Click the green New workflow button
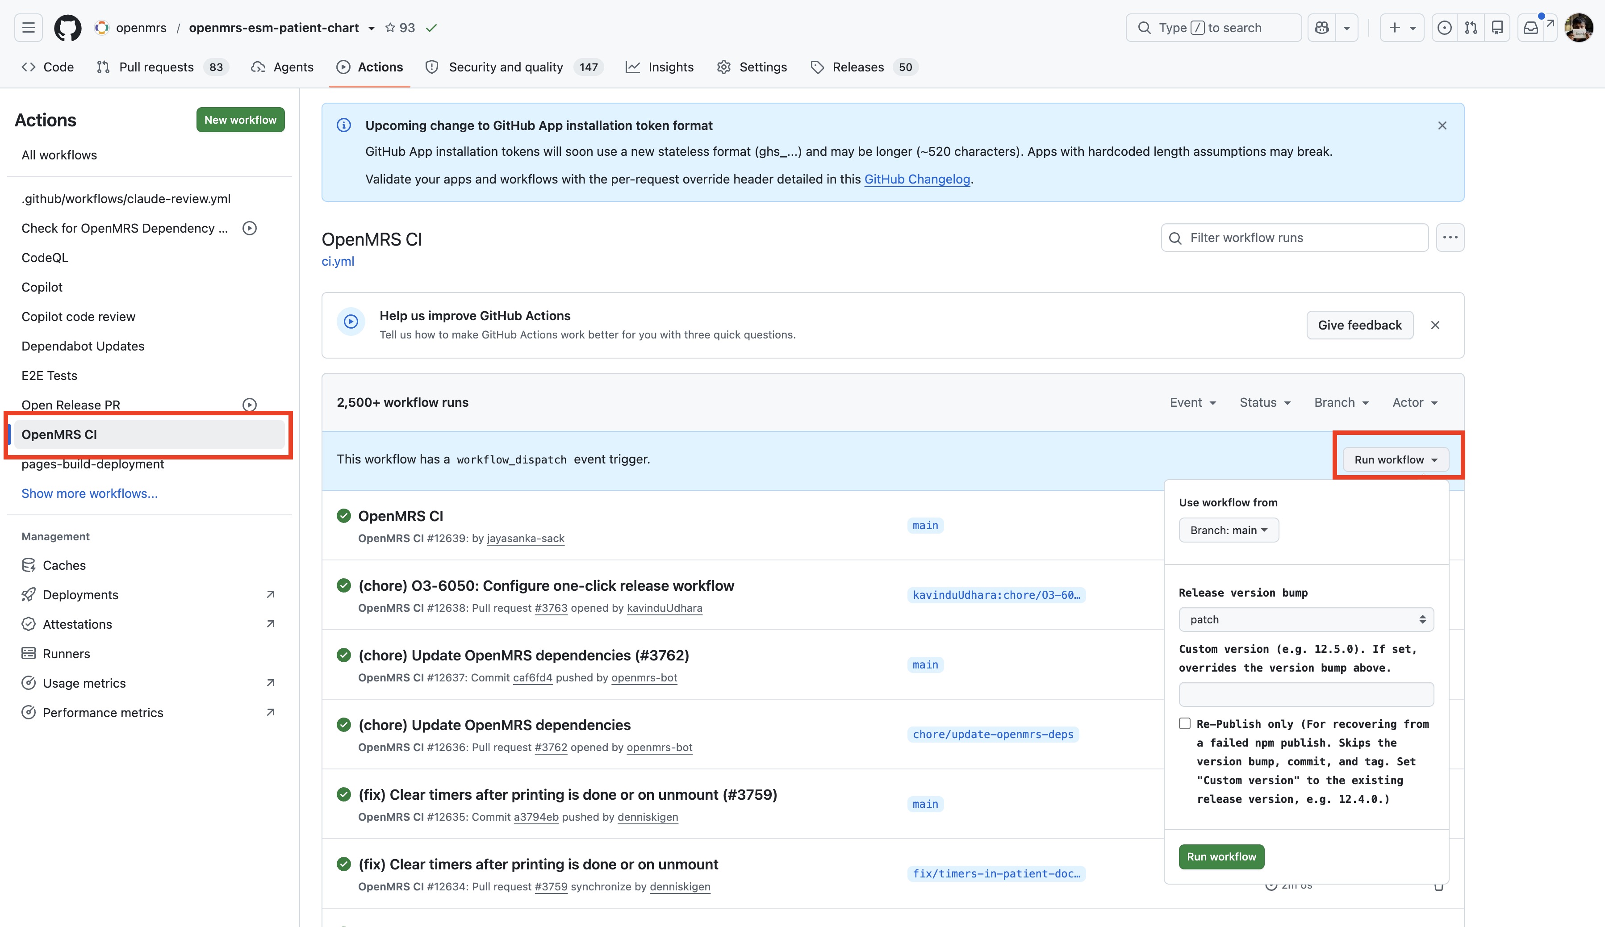 [x=240, y=120]
